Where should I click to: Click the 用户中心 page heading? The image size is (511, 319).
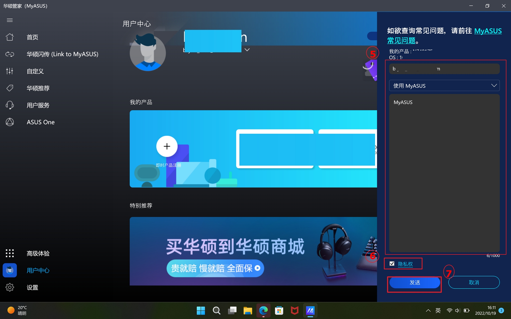[x=137, y=24]
